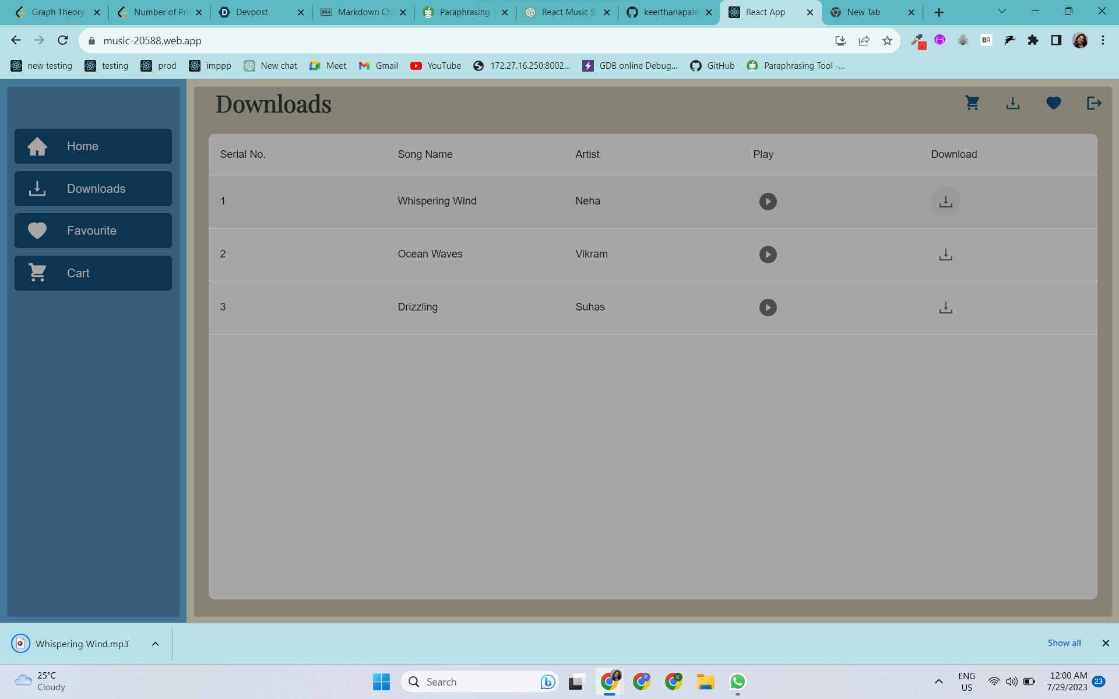Play Ocean Waves by Vikram
Image resolution: width=1119 pixels, height=699 pixels.
[x=768, y=255]
